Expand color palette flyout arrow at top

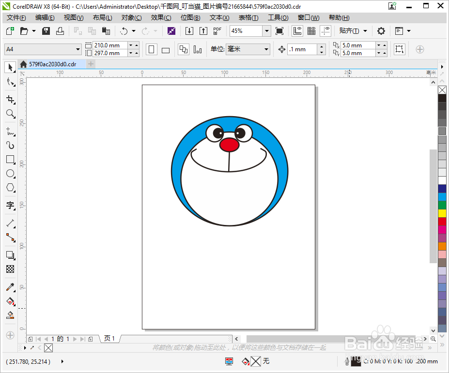tap(442, 67)
